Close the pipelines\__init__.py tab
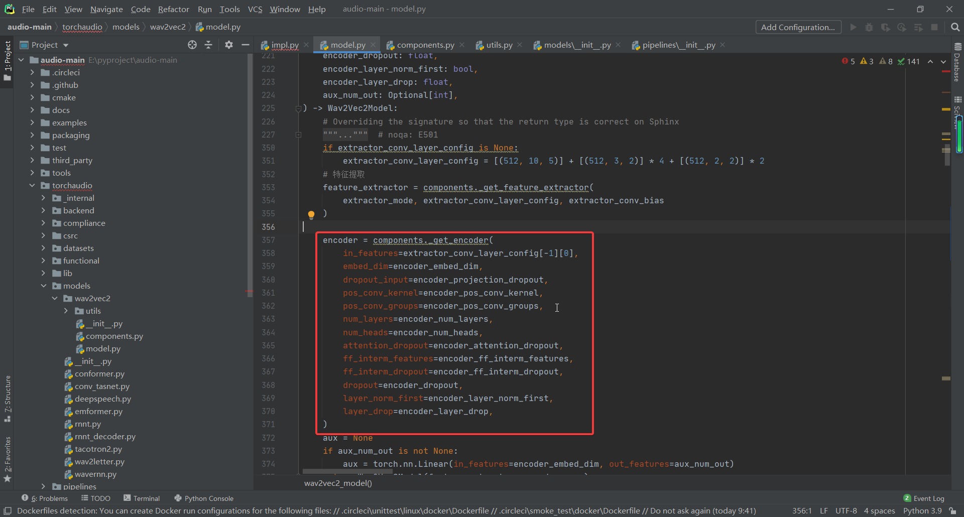This screenshot has height=517, width=964. [722, 45]
